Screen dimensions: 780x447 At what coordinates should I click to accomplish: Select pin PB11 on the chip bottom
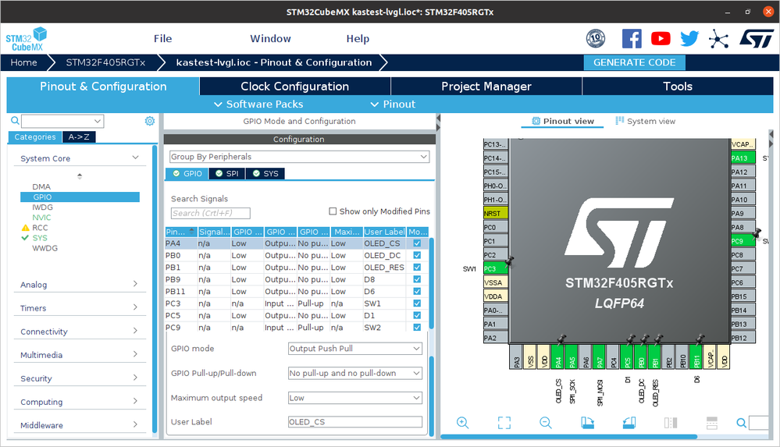697,357
